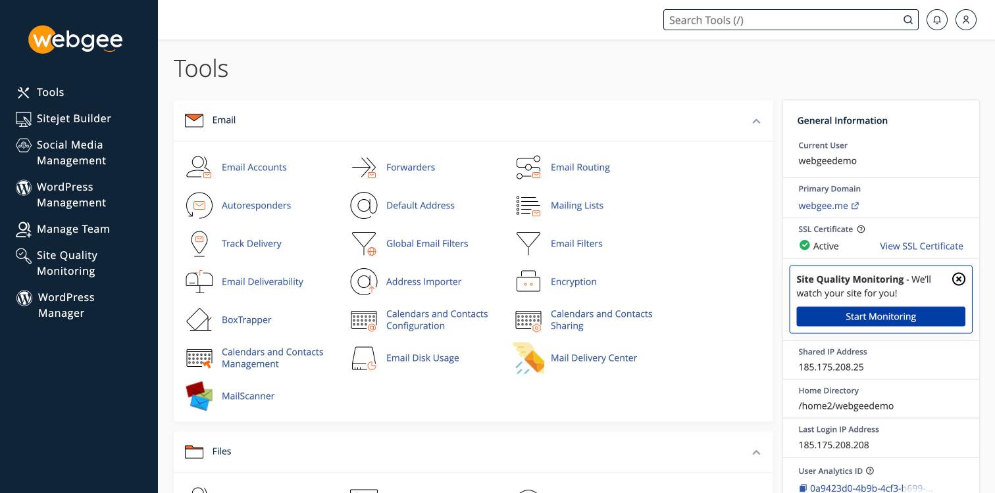
Task: Click the Email Deliverability mailbox icon
Action: point(199,281)
